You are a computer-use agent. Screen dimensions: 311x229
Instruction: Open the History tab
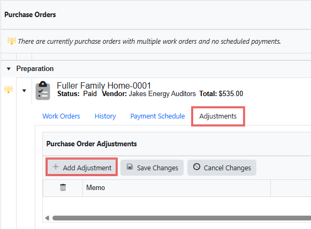point(105,116)
